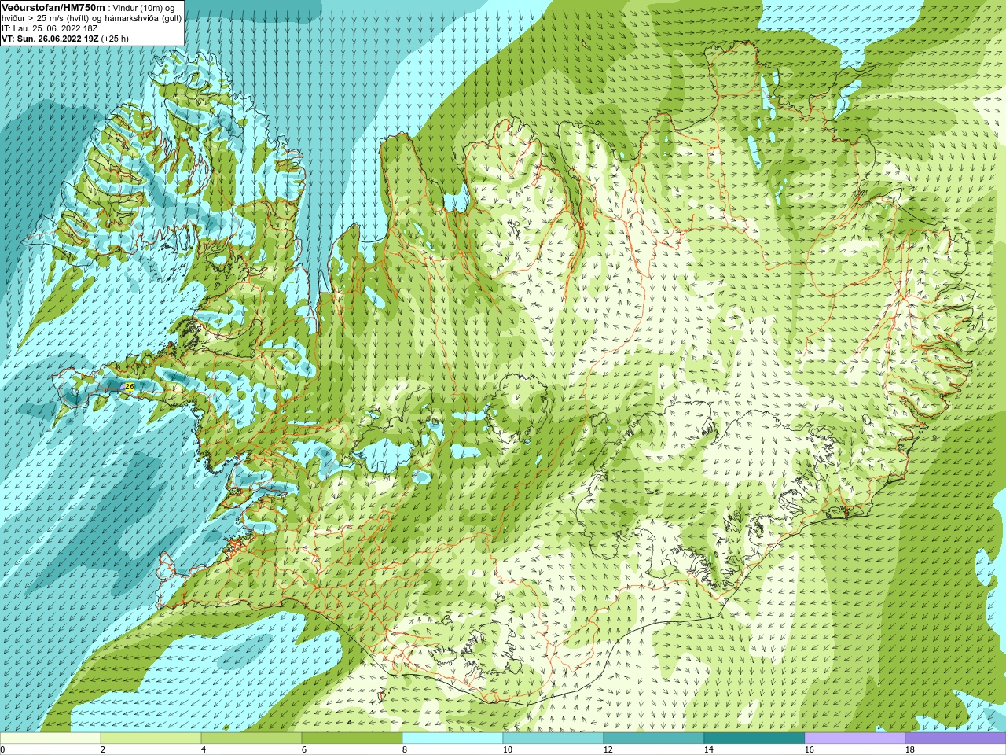Click the scale label 12
1006x755 pixels.
(x=608, y=749)
